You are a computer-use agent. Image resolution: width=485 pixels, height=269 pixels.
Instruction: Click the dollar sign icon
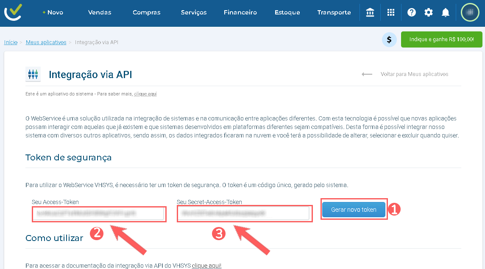pos(389,39)
